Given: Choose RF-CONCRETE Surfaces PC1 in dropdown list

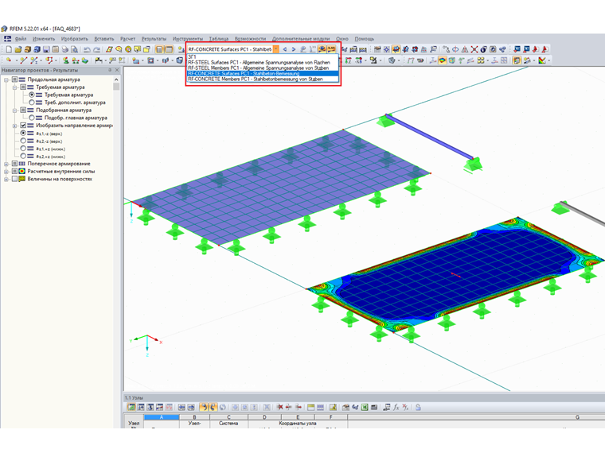Looking at the screenshot, I should tap(263, 74).
